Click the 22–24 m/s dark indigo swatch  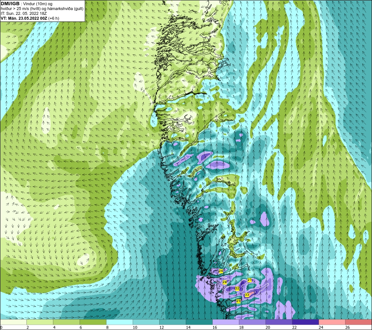click(305, 322)
